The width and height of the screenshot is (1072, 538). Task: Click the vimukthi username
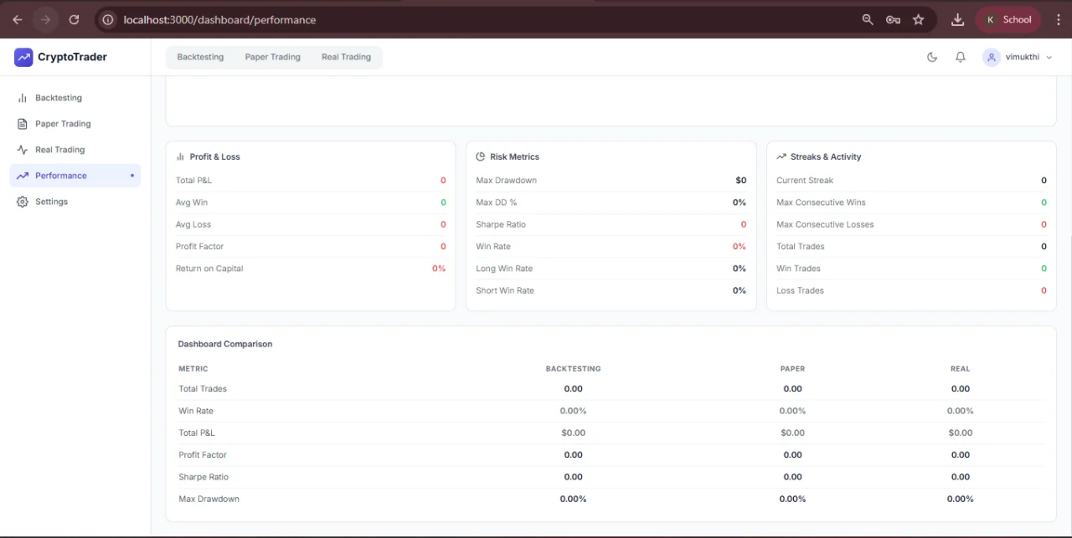pos(1023,57)
